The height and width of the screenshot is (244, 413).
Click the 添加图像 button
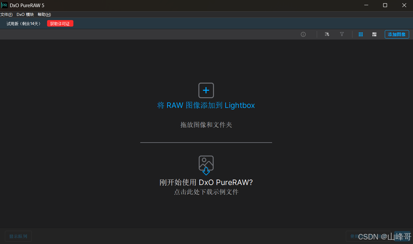click(397, 34)
